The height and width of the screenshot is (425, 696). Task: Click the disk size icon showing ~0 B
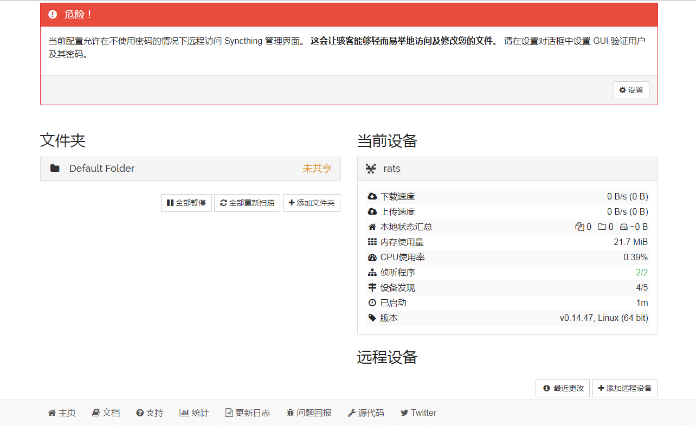(623, 227)
